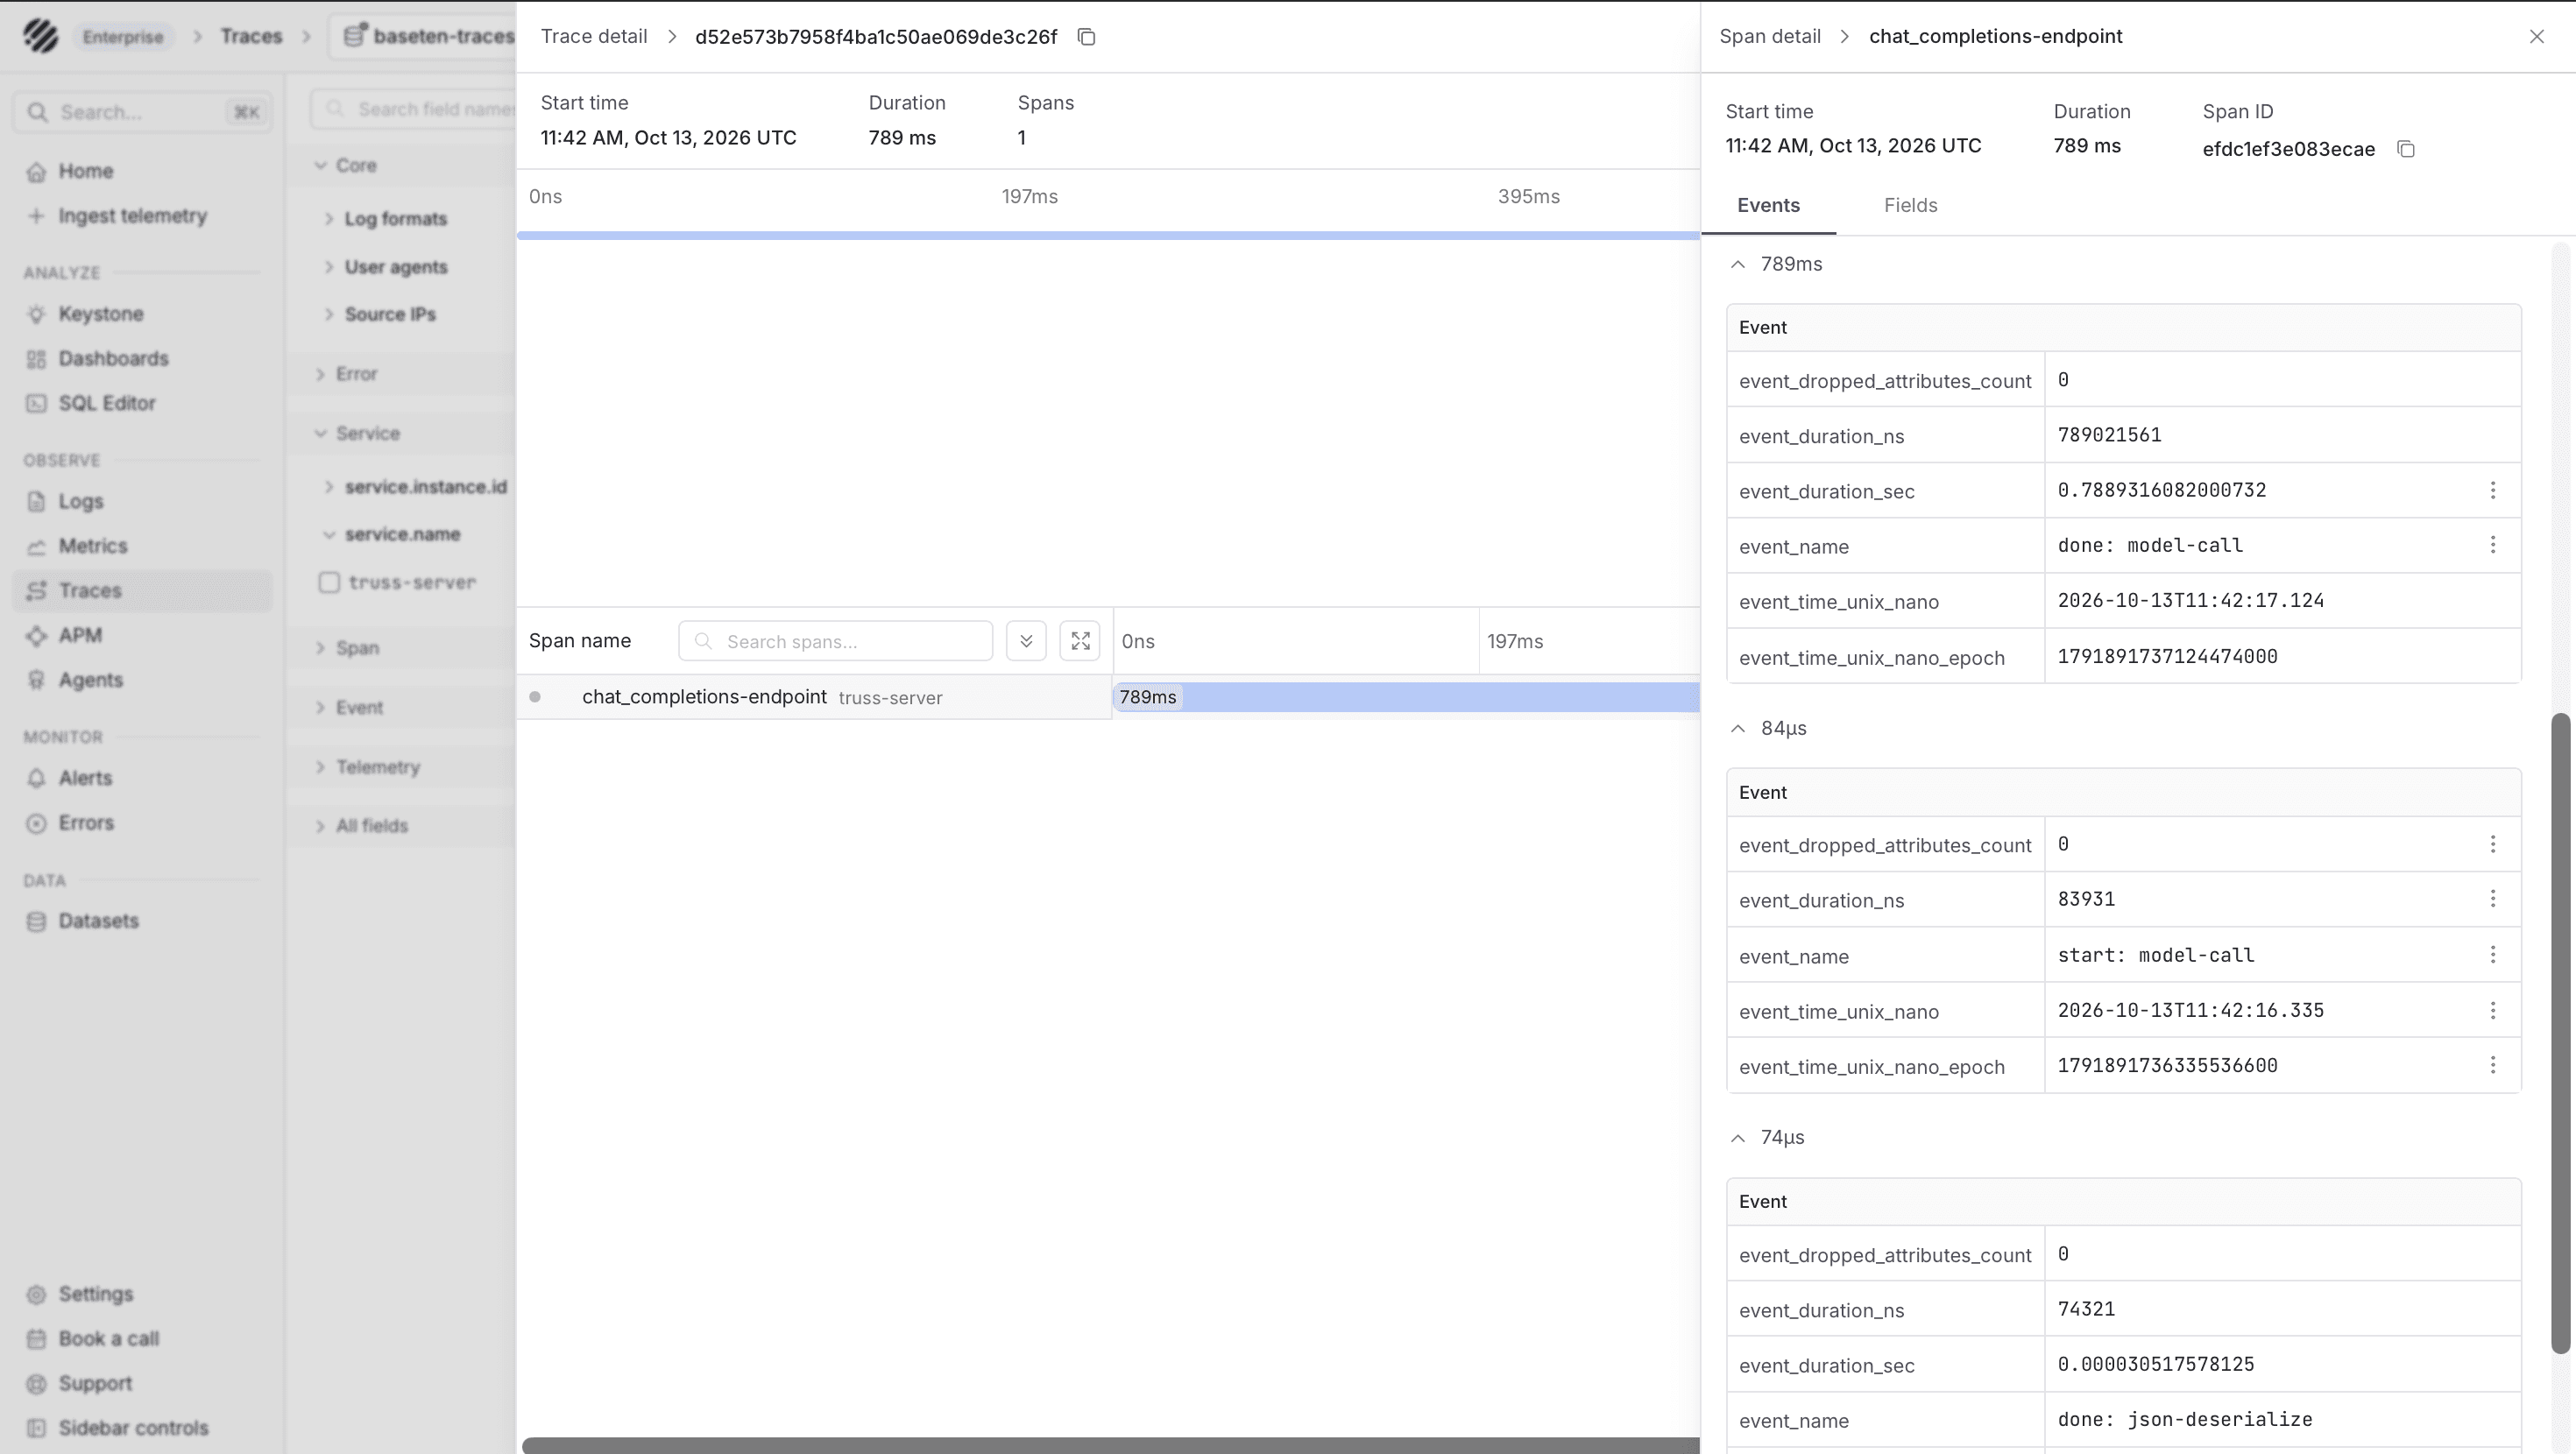This screenshot has width=2576, height=1454.
Task: Open options menu for event_duration_sec 0.7889316082000732
Action: tap(2492, 490)
